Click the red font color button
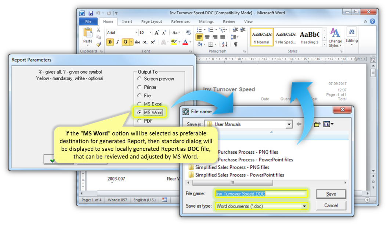The width and height of the screenshot is (387, 225). click(x=185, y=42)
